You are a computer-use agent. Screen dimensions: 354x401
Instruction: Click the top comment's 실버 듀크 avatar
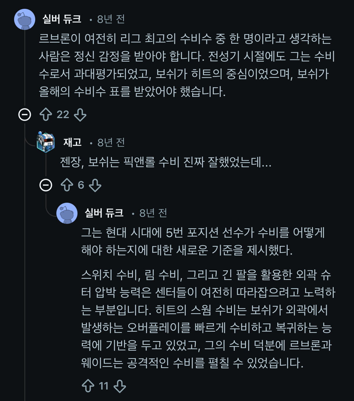coord(25,19)
